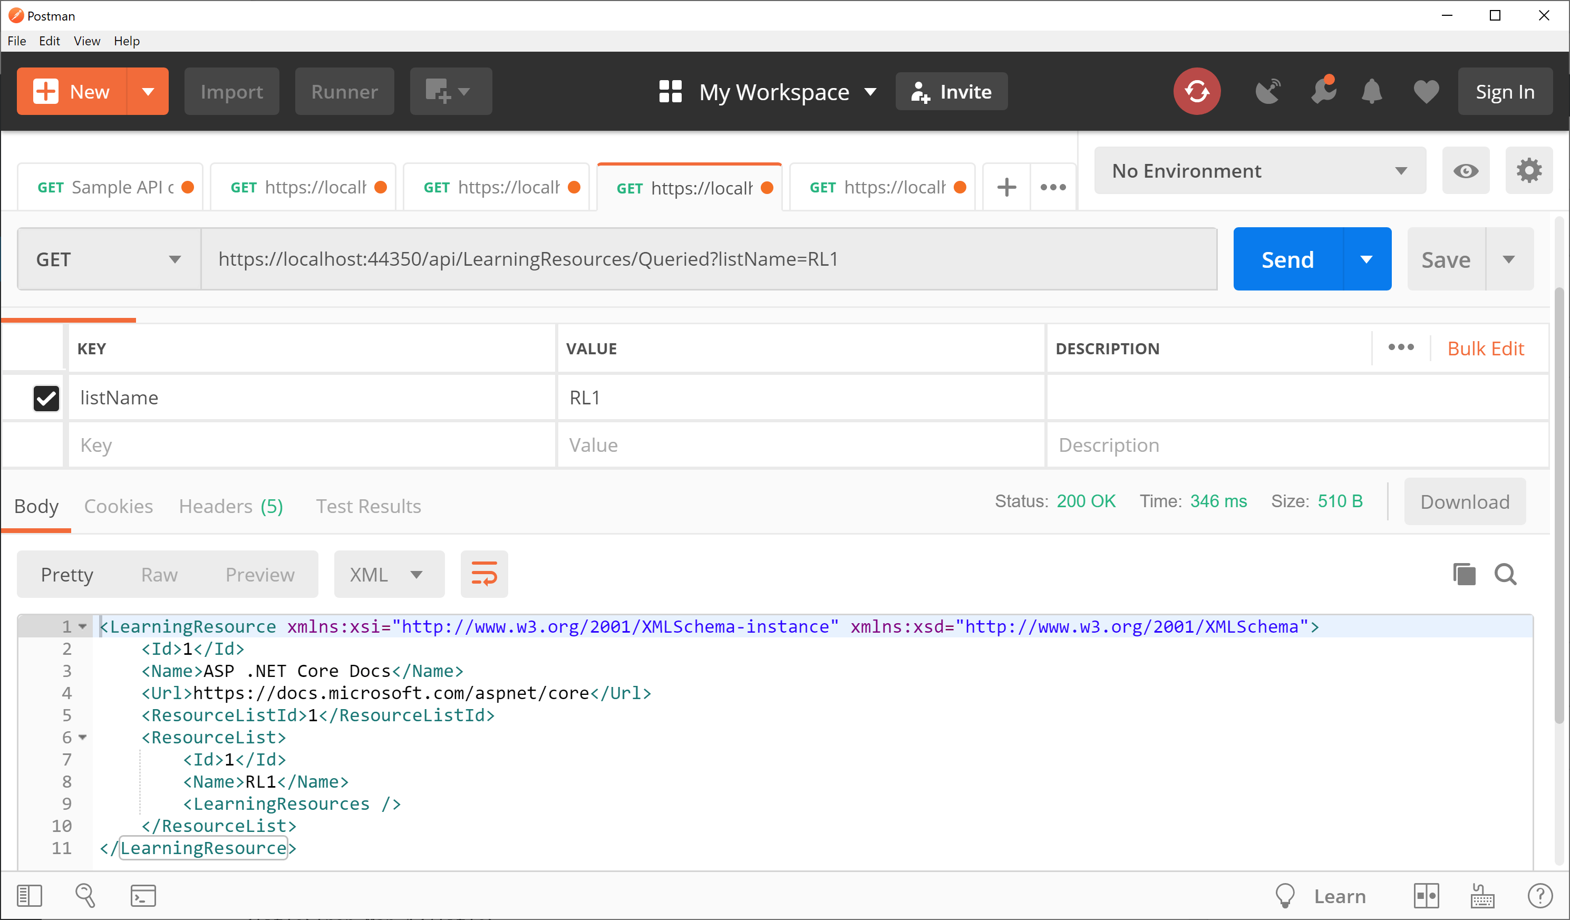The image size is (1570, 920).
Task: Search the response with the magnifier icon
Action: 1506,574
